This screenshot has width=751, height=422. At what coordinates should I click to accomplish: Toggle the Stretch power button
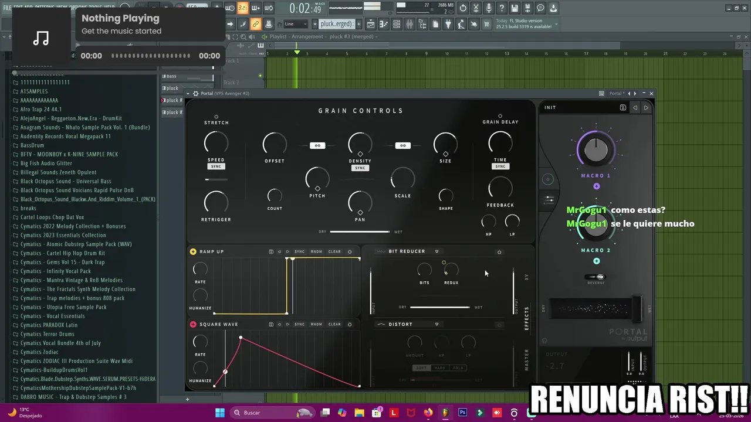coord(216,117)
